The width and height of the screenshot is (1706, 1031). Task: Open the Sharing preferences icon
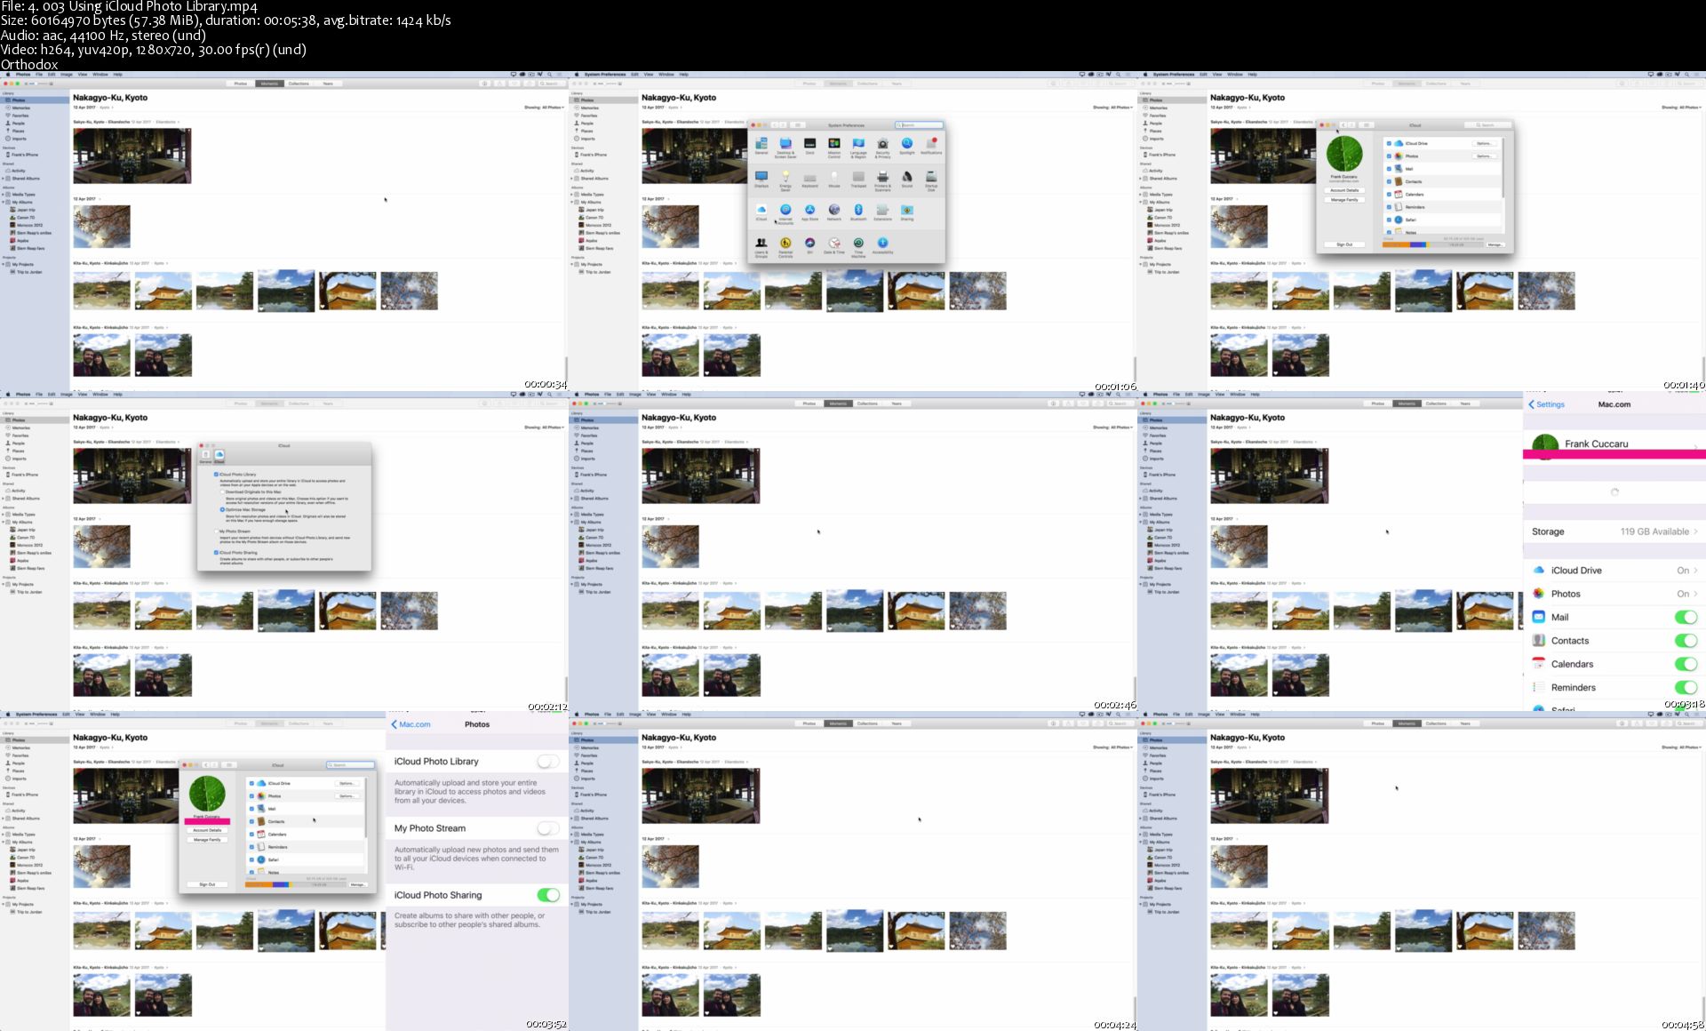coord(907,212)
